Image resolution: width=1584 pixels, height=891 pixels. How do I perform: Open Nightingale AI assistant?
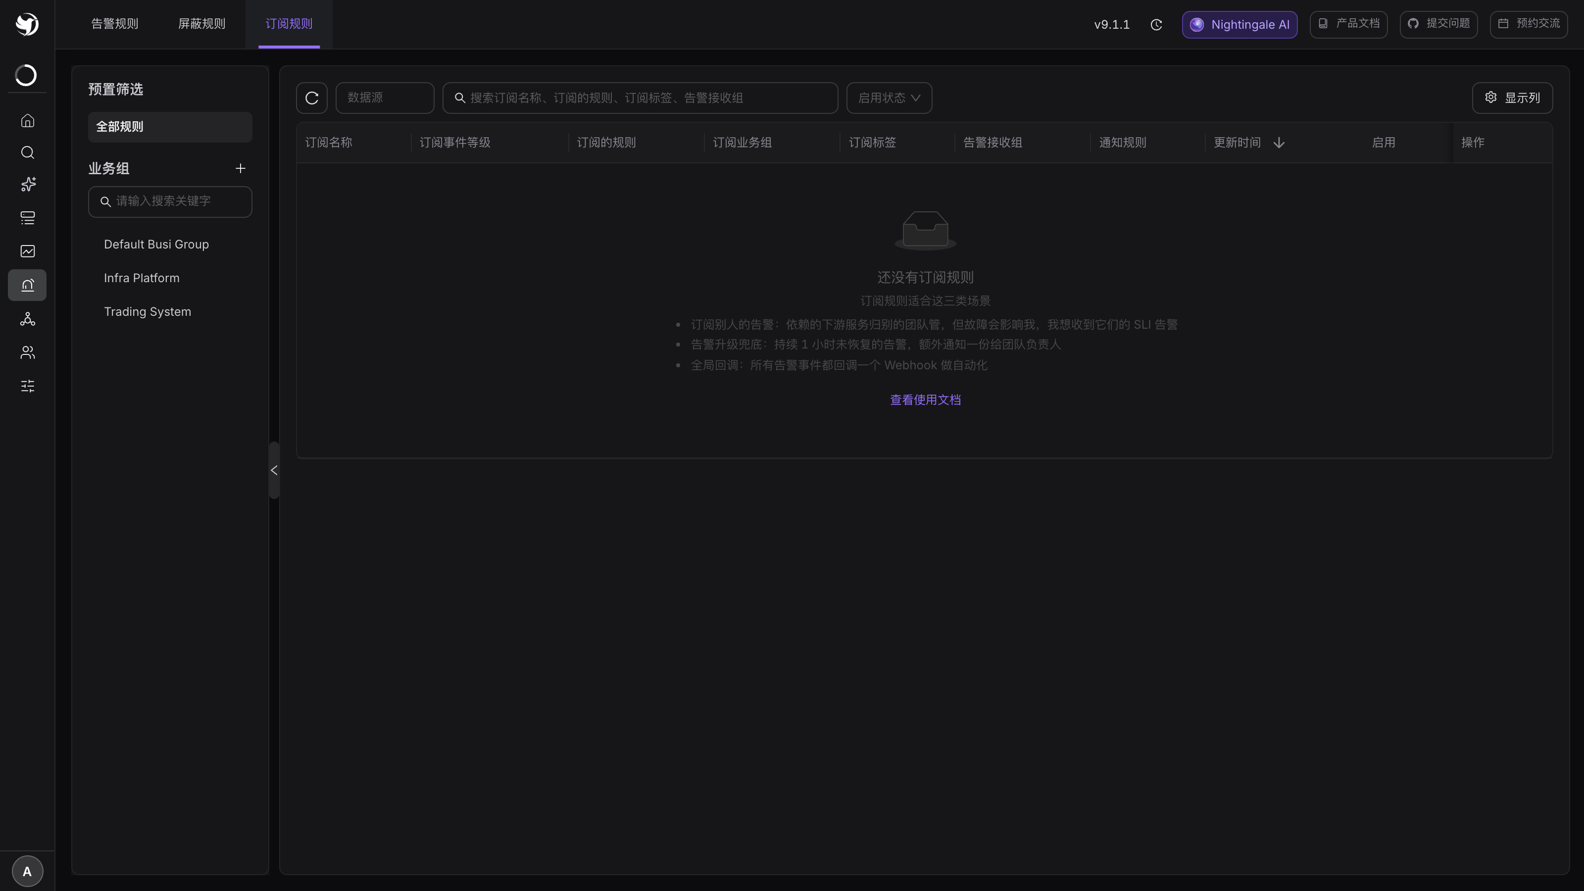(1239, 25)
